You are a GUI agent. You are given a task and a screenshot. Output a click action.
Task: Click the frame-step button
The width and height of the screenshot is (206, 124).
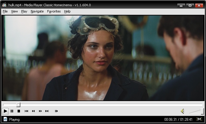pyautogui.click(x=56, y=111)
